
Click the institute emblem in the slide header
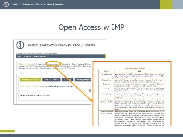click(6, 5)
